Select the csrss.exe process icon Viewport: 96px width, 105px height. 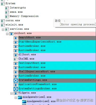(3, 21)
